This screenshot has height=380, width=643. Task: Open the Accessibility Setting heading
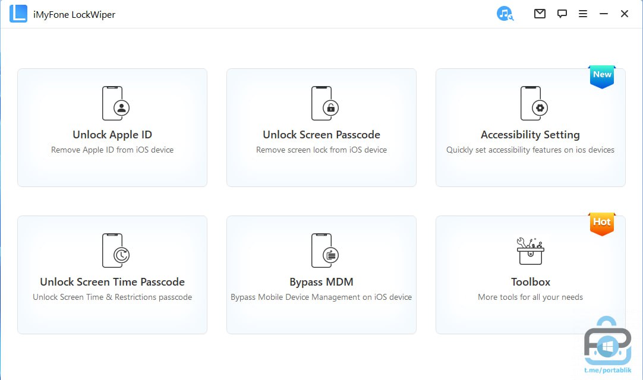[530, 134]
